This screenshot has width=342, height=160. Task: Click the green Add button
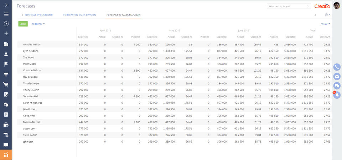coord(23,24)
